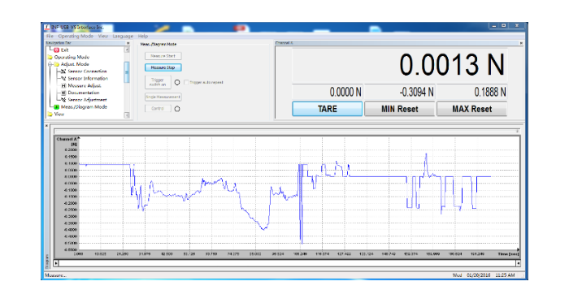Click the navigation tree scroll up arrow
This screenshot has width=569, height=303.
tap(127, 50)
